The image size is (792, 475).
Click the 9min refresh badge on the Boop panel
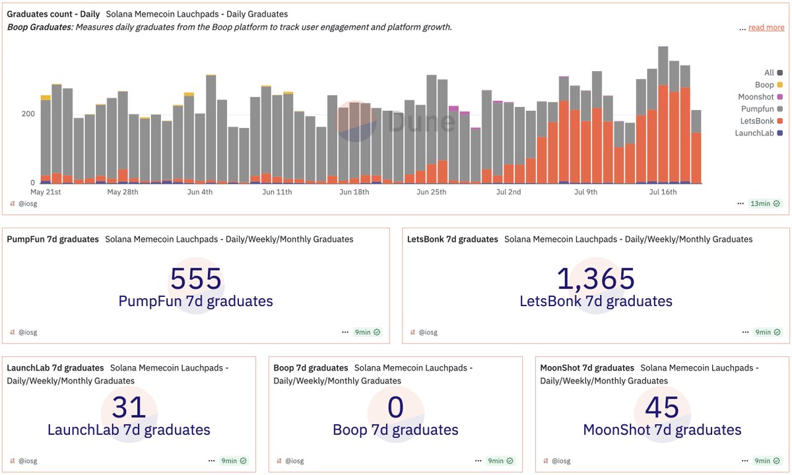coord(502,460)
